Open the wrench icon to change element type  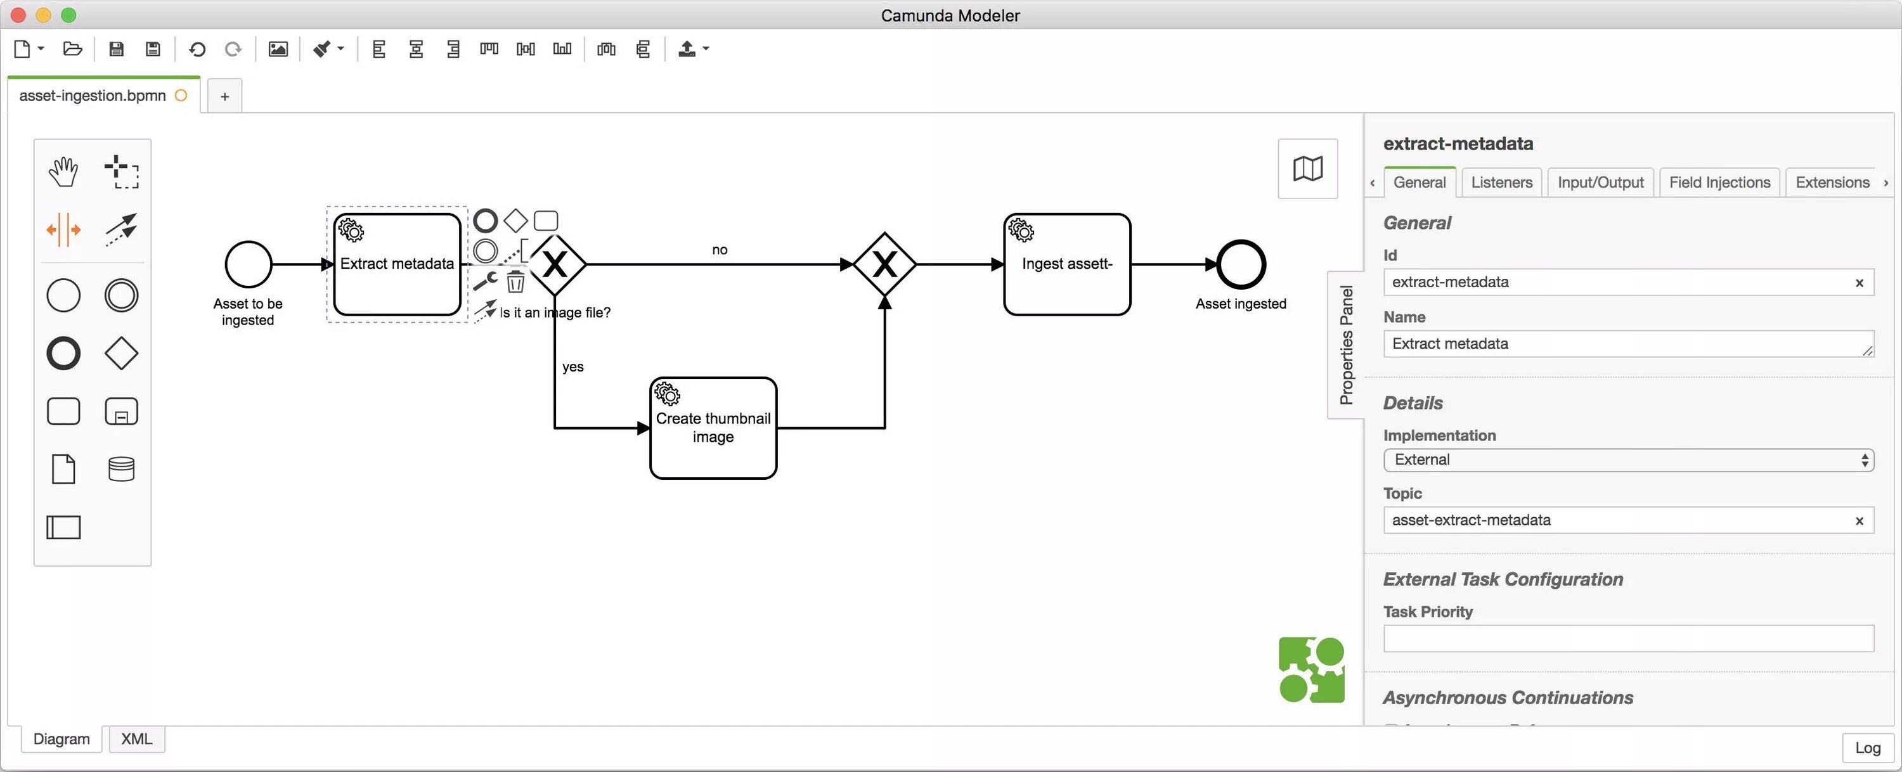pos(484,281)
